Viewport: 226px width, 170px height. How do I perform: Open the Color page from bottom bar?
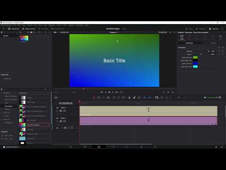127,147
